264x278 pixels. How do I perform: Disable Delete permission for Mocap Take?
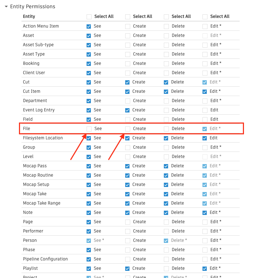point(166,194)
